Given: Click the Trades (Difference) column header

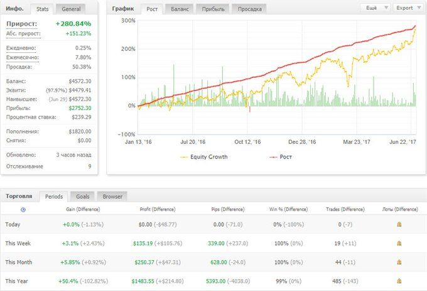Looking at the screenshot, I should pos(345,209).
